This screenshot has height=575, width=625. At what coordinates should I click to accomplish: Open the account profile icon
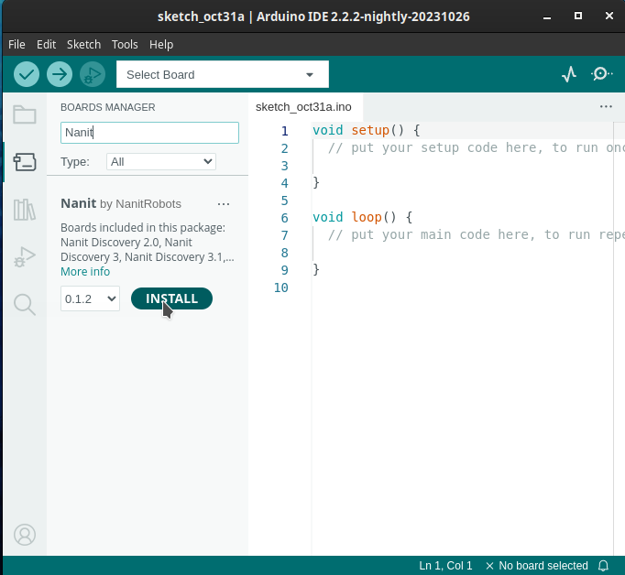[25, 535]
